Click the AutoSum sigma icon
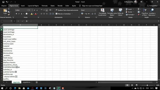 click(x=138, y=9)
